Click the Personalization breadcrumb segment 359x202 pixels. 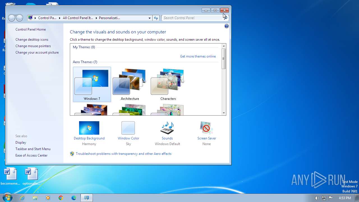point(109,18)
